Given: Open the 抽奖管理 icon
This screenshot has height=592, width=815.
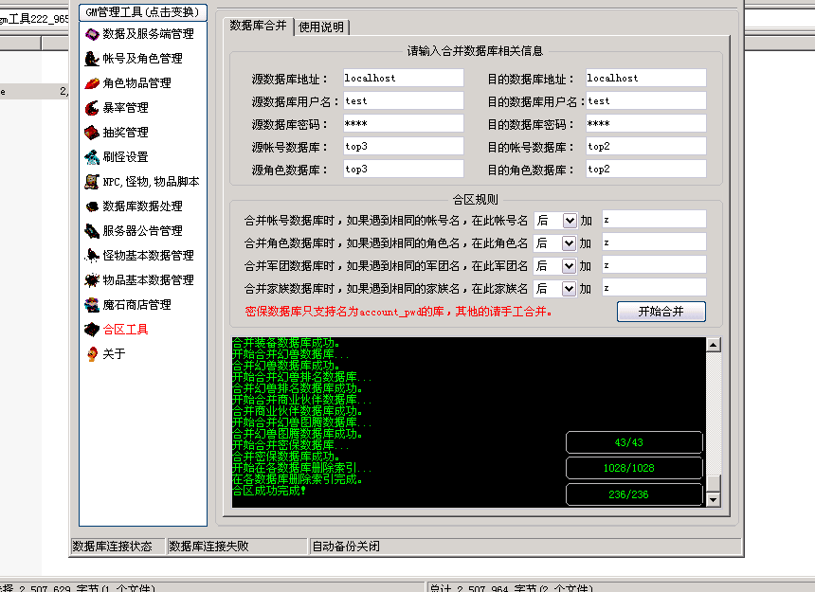Looking at the screenshot, I should point(92,133).
